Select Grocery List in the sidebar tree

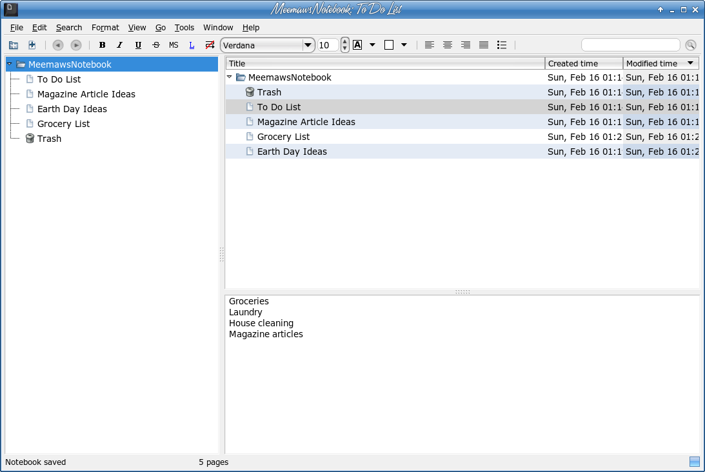pyautogui.click(x=63, y=124)
